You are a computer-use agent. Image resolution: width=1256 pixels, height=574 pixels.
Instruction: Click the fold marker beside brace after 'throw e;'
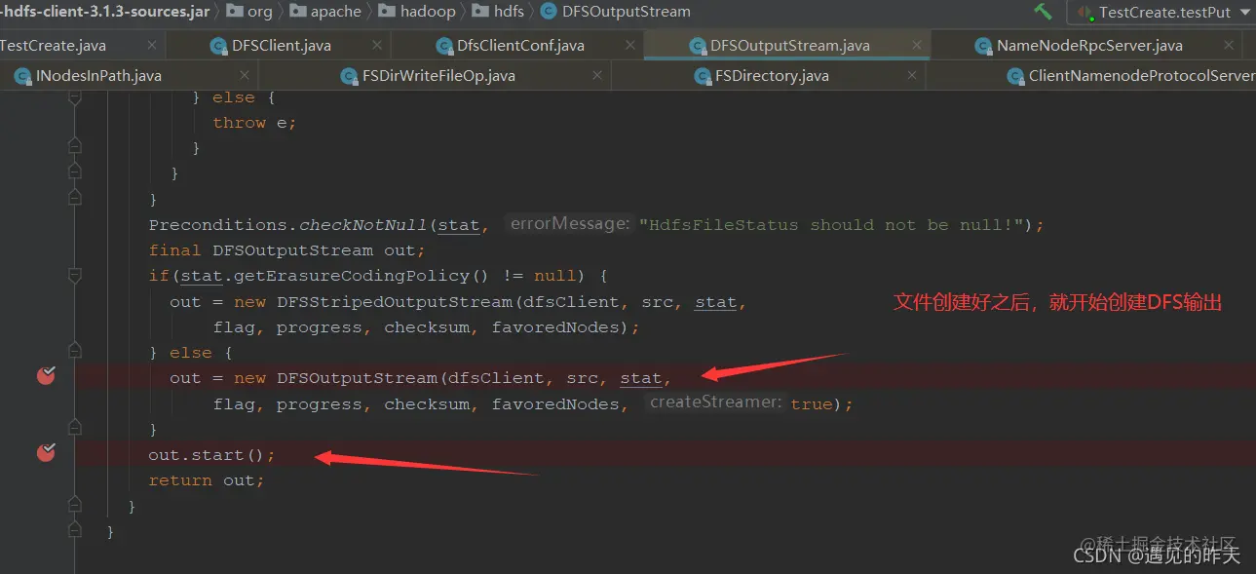74,146
